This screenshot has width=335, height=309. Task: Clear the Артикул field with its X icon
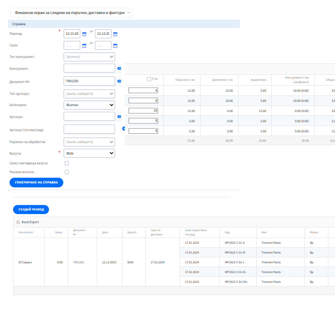pyautogui.click(x=119, y=117)
